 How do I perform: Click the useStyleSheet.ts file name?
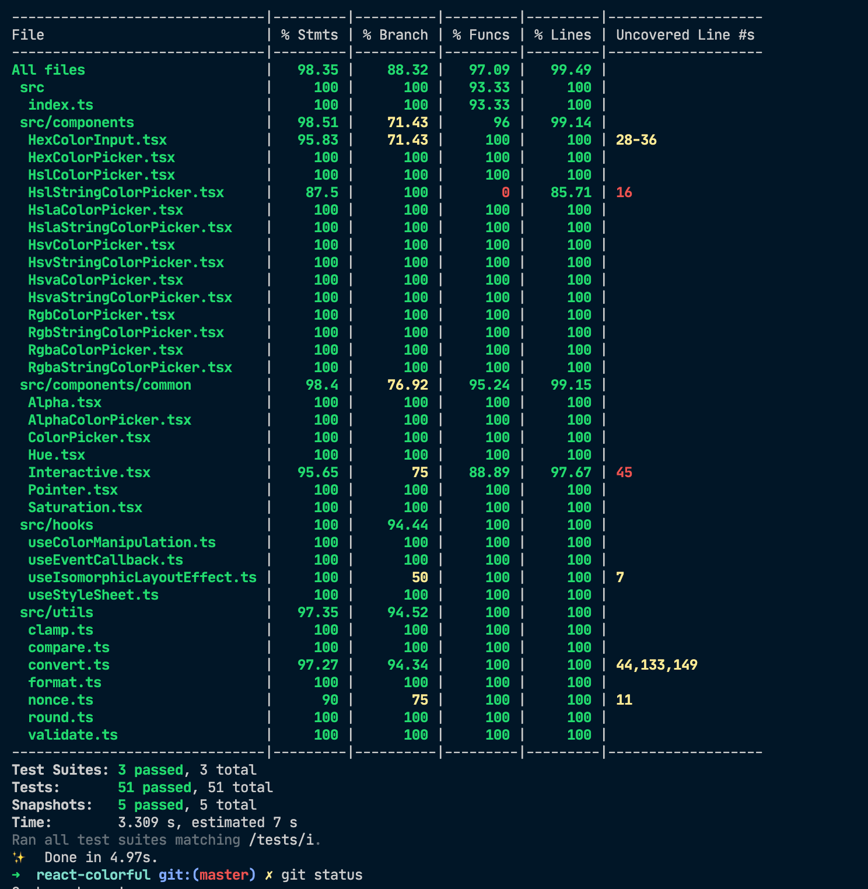point(93,595)
